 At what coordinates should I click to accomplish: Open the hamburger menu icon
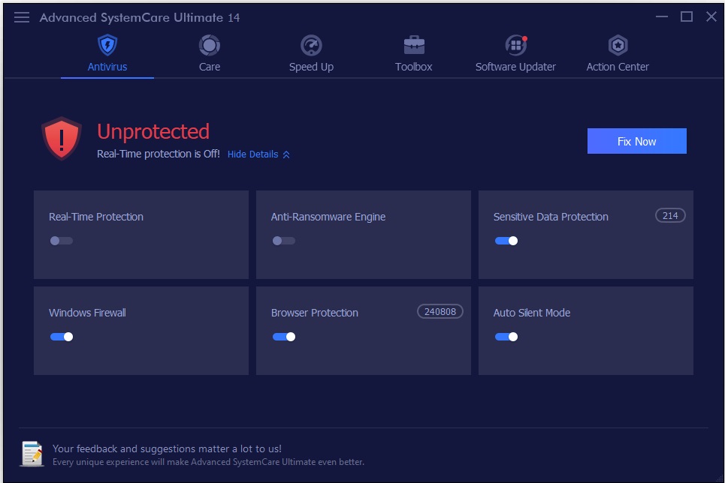point(22,17)
